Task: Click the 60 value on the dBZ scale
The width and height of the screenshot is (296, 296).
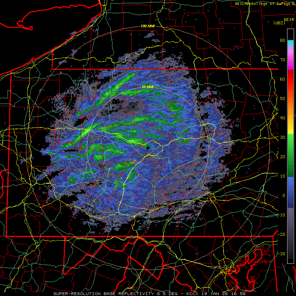Action: pyautogui.click(x=283, y=79)
